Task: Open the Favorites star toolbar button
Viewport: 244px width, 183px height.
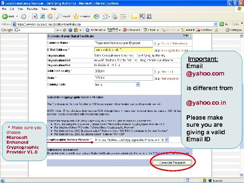Action: (82, 16)
